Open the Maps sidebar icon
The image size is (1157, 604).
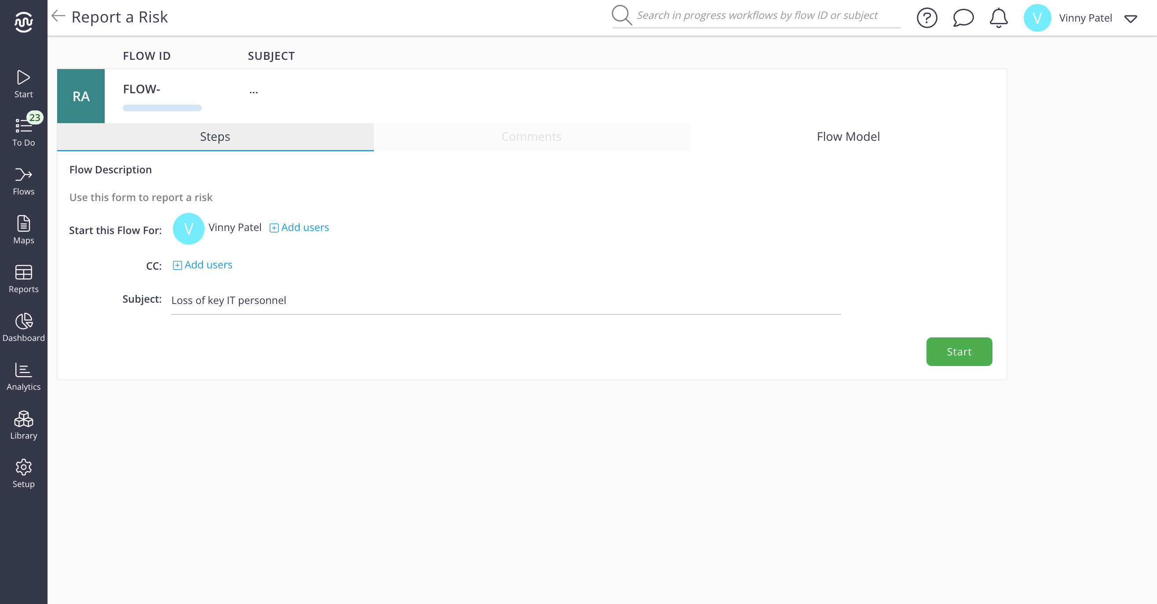pos(23,230)
